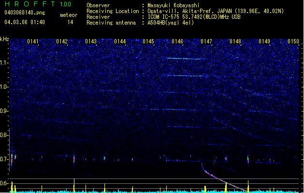Click the 0.6 kHz axis label
This screenshot has width=304, height=193.
click(4, 183)
